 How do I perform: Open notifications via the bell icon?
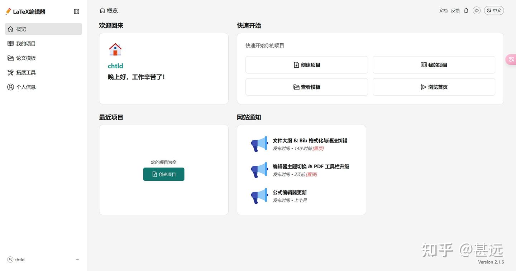coord(466,10)
